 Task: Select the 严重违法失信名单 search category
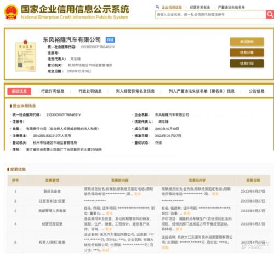point(231,7)
